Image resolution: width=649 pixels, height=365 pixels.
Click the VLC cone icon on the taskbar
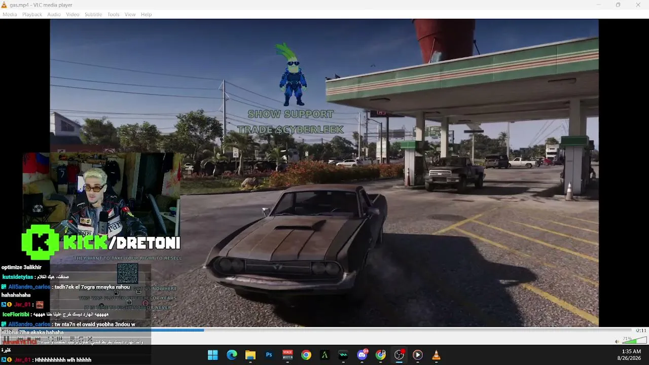click(x=436, y=355)
